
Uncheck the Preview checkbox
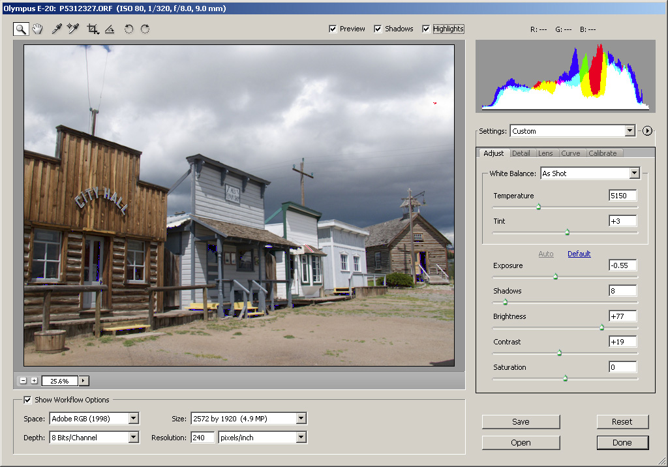[333, 29]
